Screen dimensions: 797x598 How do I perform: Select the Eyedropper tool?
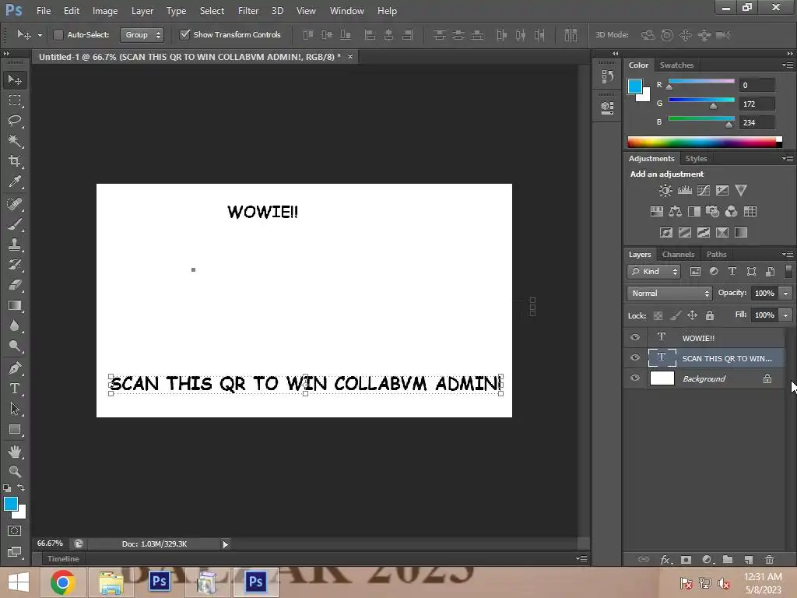(x=15, y=181)
